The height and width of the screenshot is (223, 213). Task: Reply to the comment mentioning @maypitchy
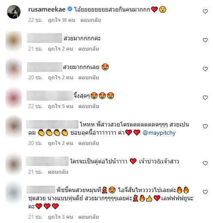click(89, 143)
